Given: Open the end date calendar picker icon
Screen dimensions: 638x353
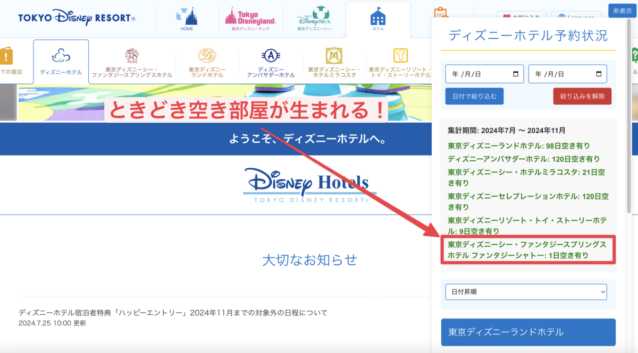Looking at the screenshot, I should click(599, 74).
